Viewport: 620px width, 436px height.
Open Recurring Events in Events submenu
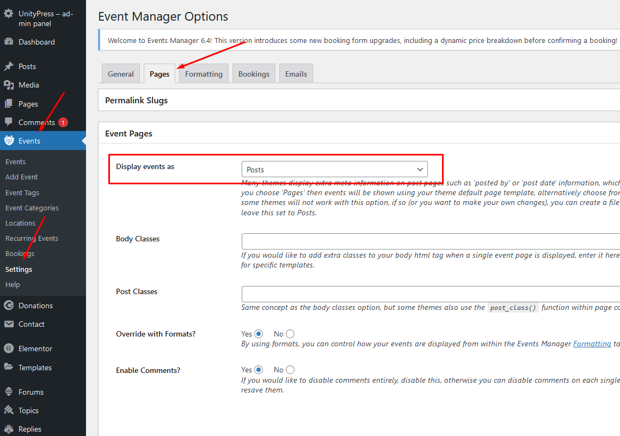click(32, 239)
